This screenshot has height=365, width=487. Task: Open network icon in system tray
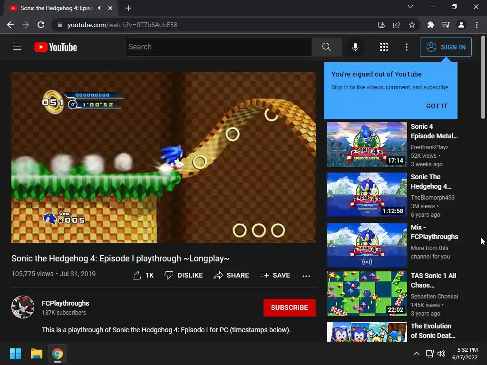point(429,354)
